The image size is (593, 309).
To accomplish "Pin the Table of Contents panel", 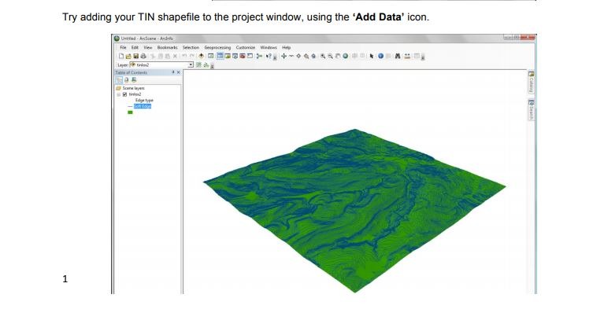I will [x=173, y=72].
